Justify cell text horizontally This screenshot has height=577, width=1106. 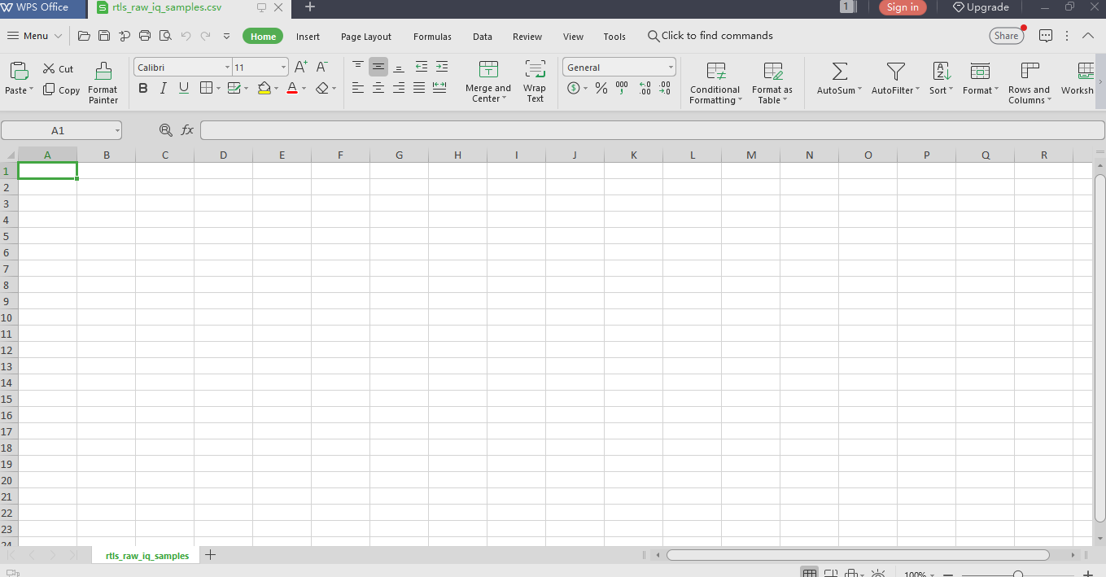(x=419, y=88)
